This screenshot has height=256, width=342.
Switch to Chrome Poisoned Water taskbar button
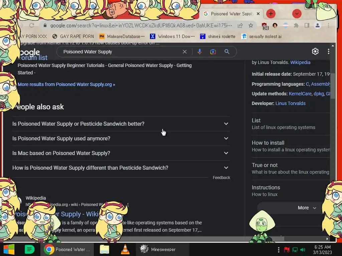(67, 249)
